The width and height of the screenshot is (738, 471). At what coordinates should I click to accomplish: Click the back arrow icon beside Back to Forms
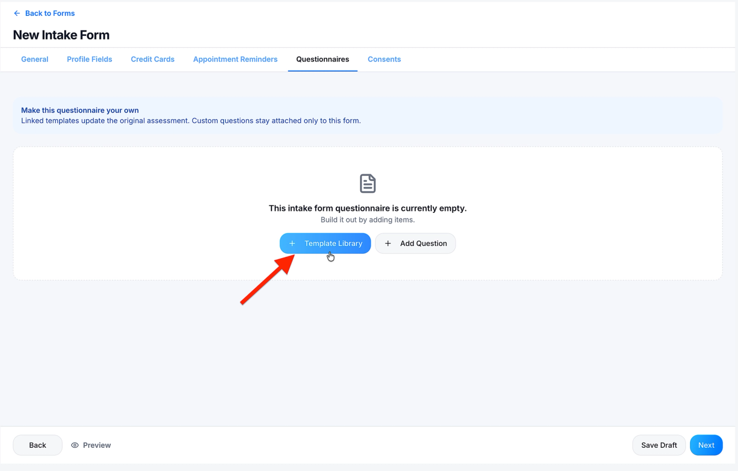(x=17, y=13)
